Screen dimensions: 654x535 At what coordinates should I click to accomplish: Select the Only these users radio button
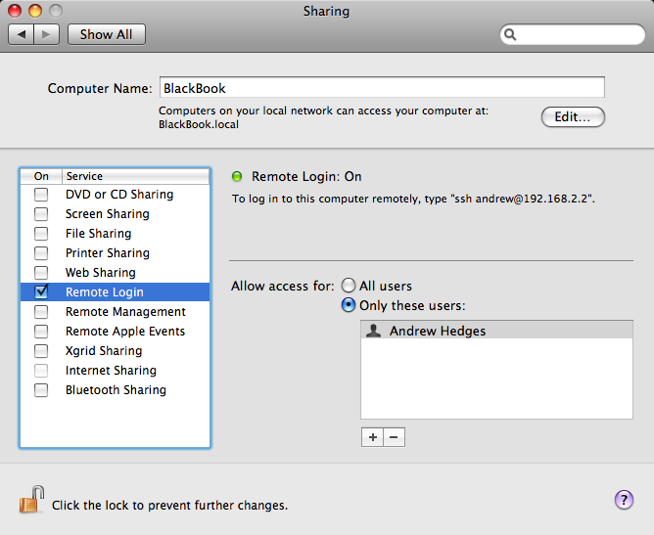(x=349, y=305)
